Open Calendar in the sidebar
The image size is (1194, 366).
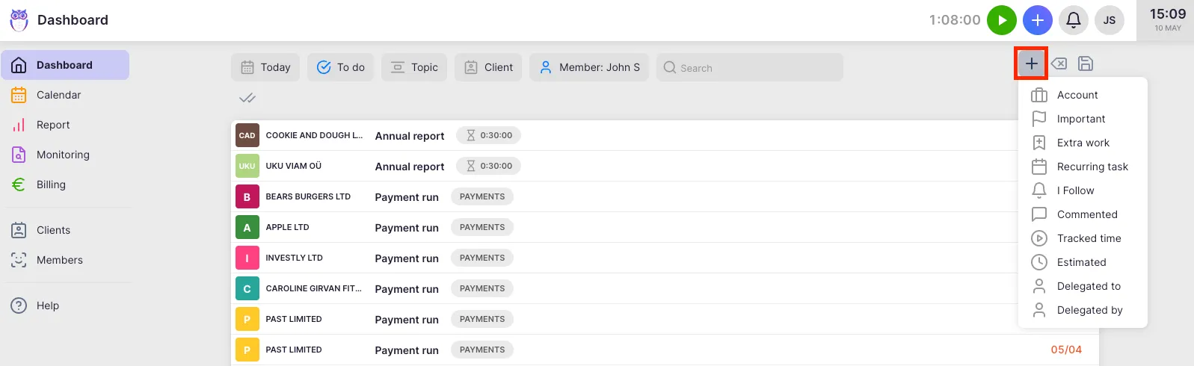coord(58,95)
